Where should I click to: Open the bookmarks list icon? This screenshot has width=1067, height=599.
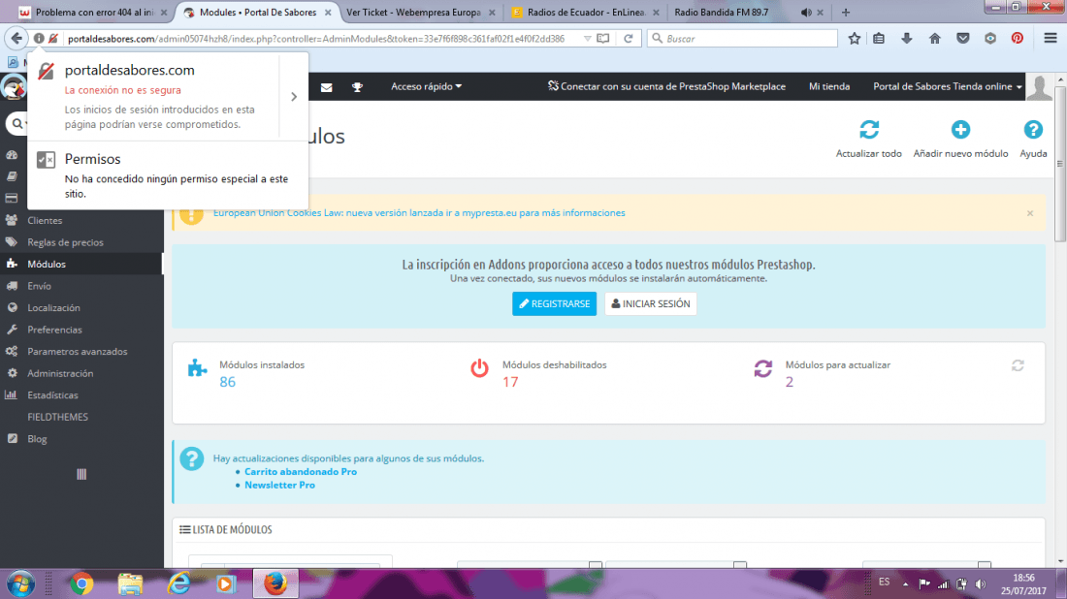[x=879, y=39]
